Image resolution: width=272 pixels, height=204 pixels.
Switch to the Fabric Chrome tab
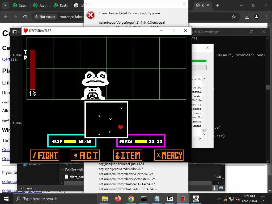click(40, 5)
